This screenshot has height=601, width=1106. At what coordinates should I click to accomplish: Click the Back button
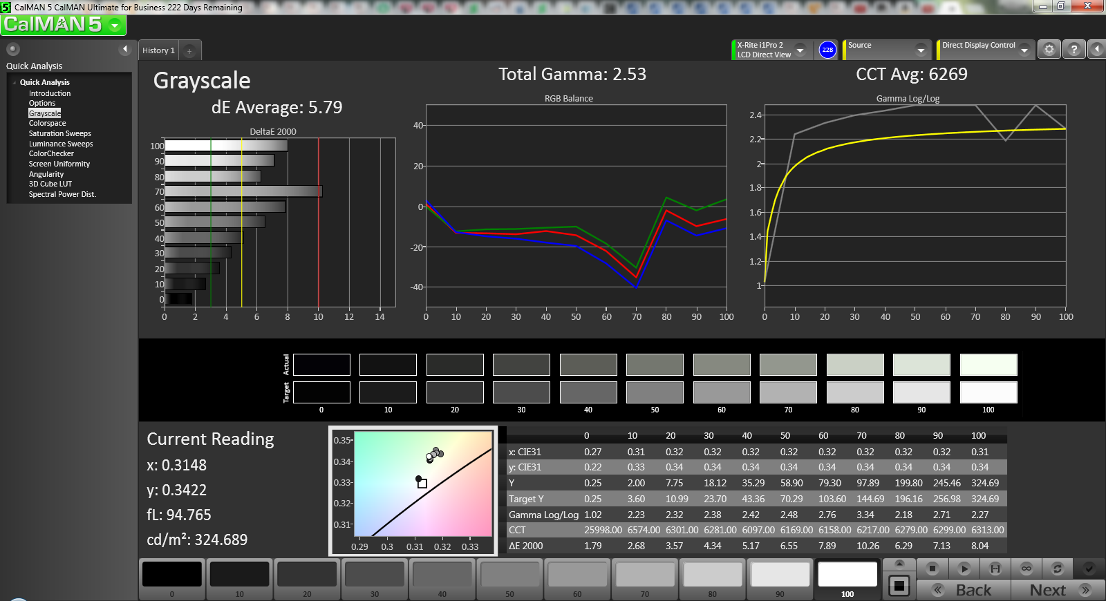(x=964, y=590)
